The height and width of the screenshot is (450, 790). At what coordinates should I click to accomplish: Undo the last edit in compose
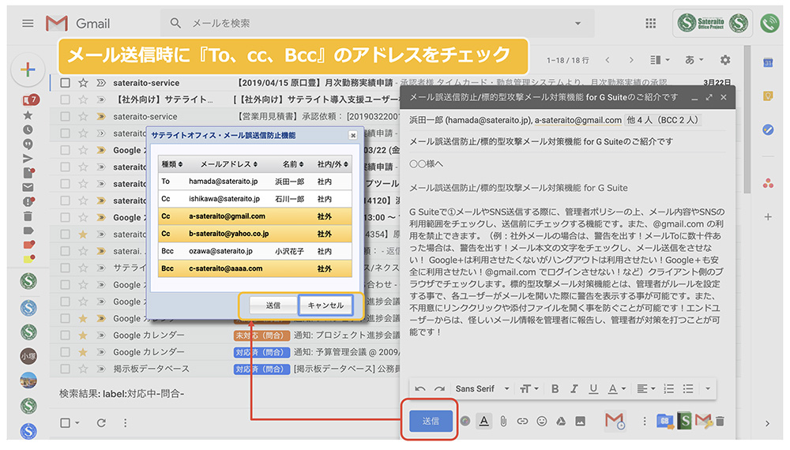coord(420,388)
